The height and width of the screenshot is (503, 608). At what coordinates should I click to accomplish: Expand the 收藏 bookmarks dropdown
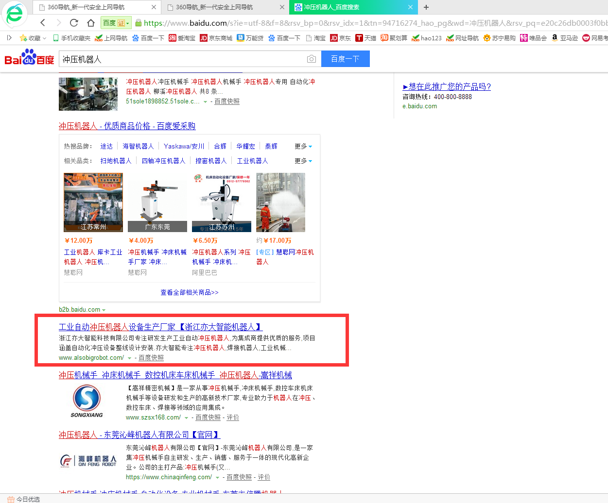tap(44, 38)
